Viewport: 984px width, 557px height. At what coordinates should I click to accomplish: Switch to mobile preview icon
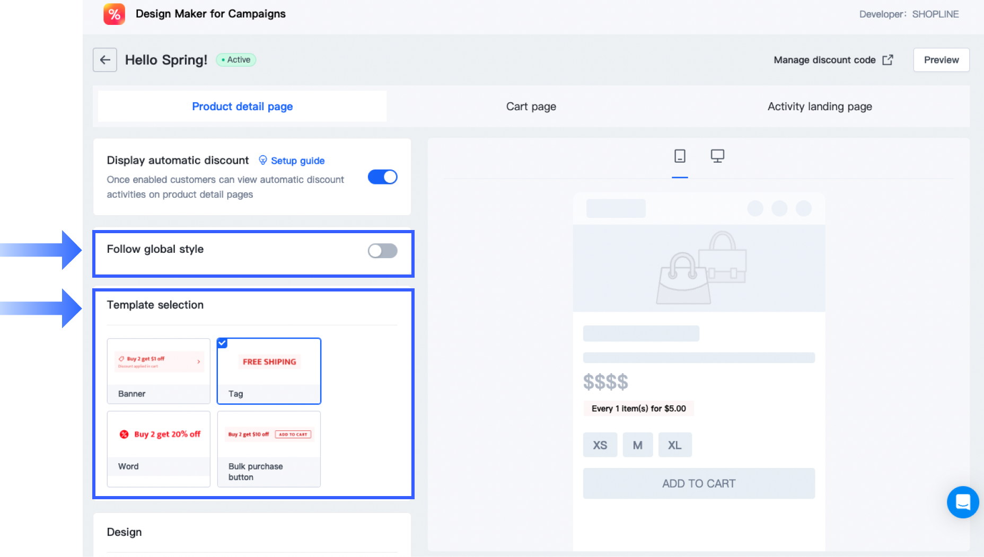coord(680,156)
